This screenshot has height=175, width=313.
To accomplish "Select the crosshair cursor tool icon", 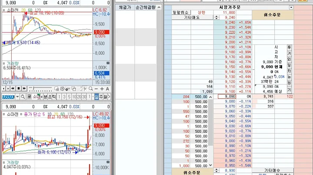I will tap(85, 89).
